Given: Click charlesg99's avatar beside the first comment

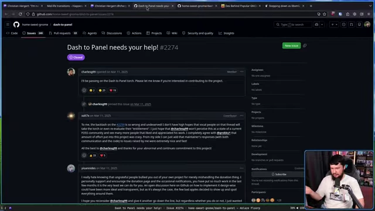Looking at the screenshot, I should pos(71,72).
